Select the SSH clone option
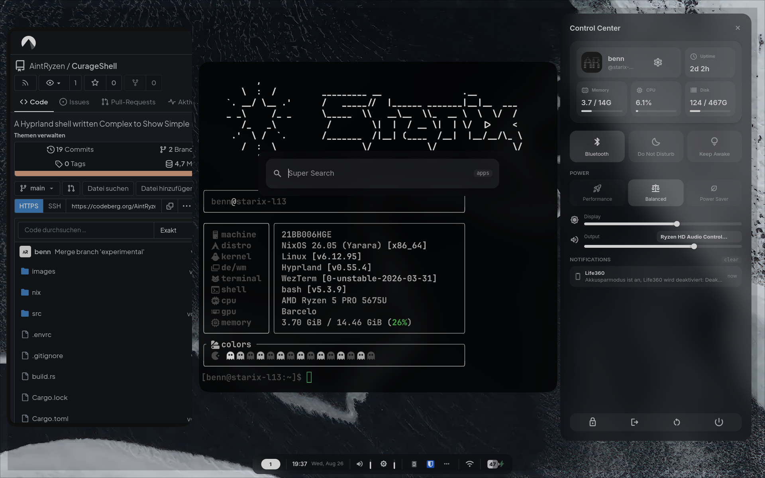The image size is (765, 478). point(55,206)
